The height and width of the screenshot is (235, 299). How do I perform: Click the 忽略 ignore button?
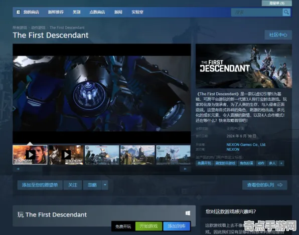(92, 185)
